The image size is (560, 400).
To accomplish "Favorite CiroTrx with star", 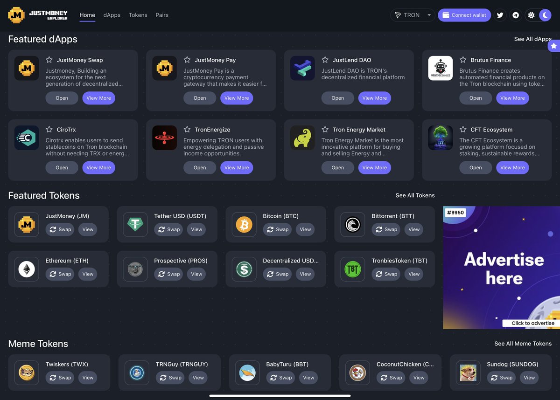I will [49, 129].
